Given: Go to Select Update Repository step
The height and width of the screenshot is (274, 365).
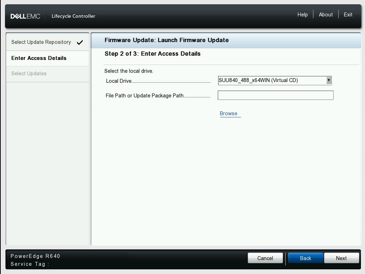Looking at the screenshot, I should click(x=47, y=42).
